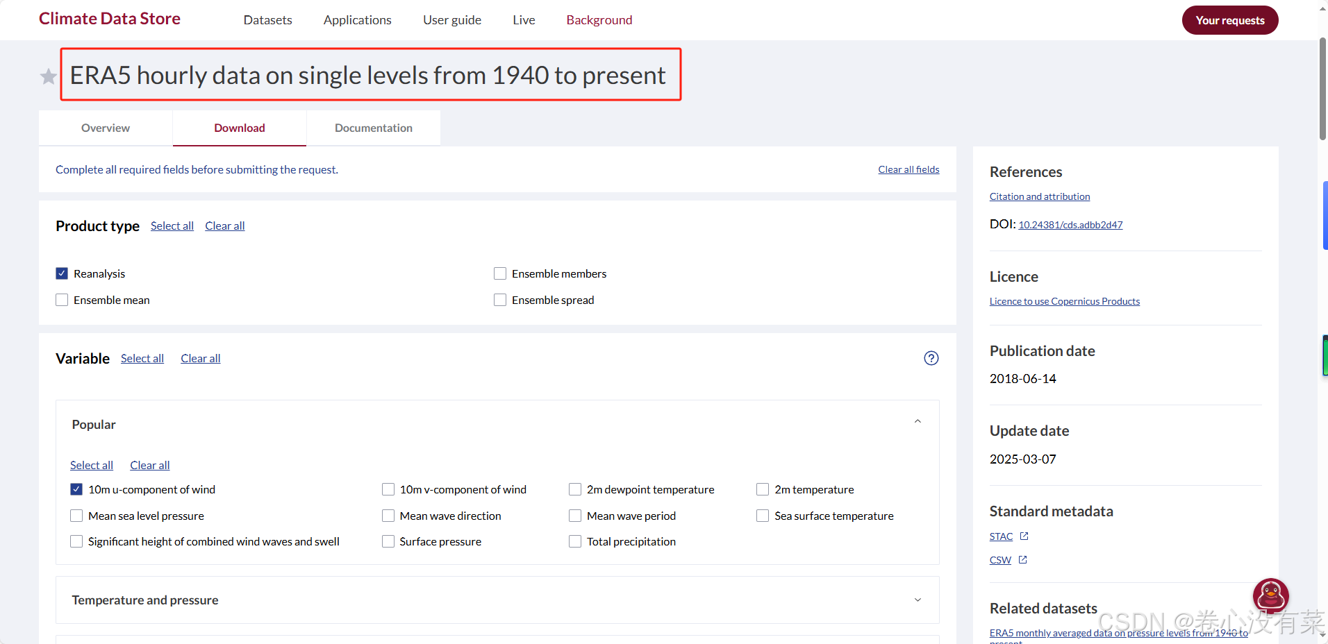Collapse the Popular variables section chevron
Image resolution: width=1328 pixels, height=644 pixels.
point(918,421)
